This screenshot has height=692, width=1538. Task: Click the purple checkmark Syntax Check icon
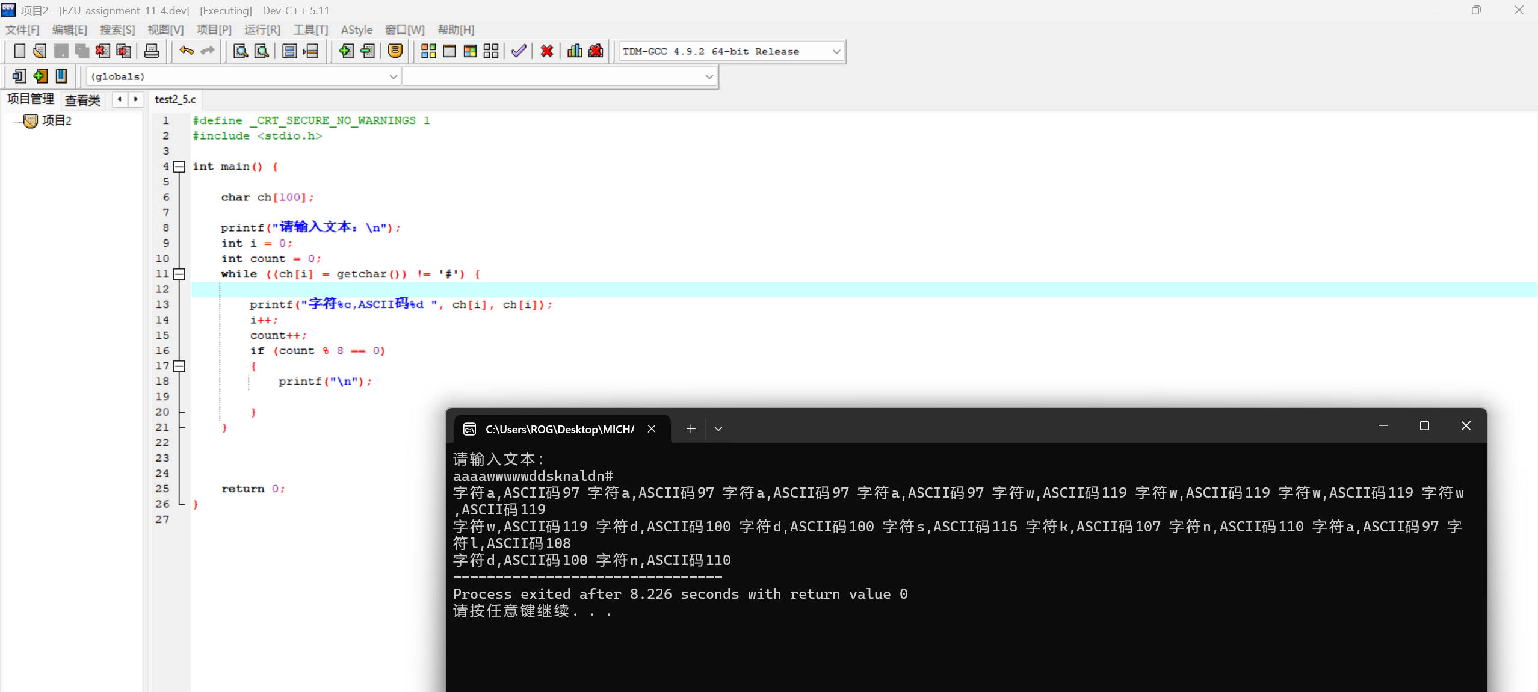click(519, 51)
